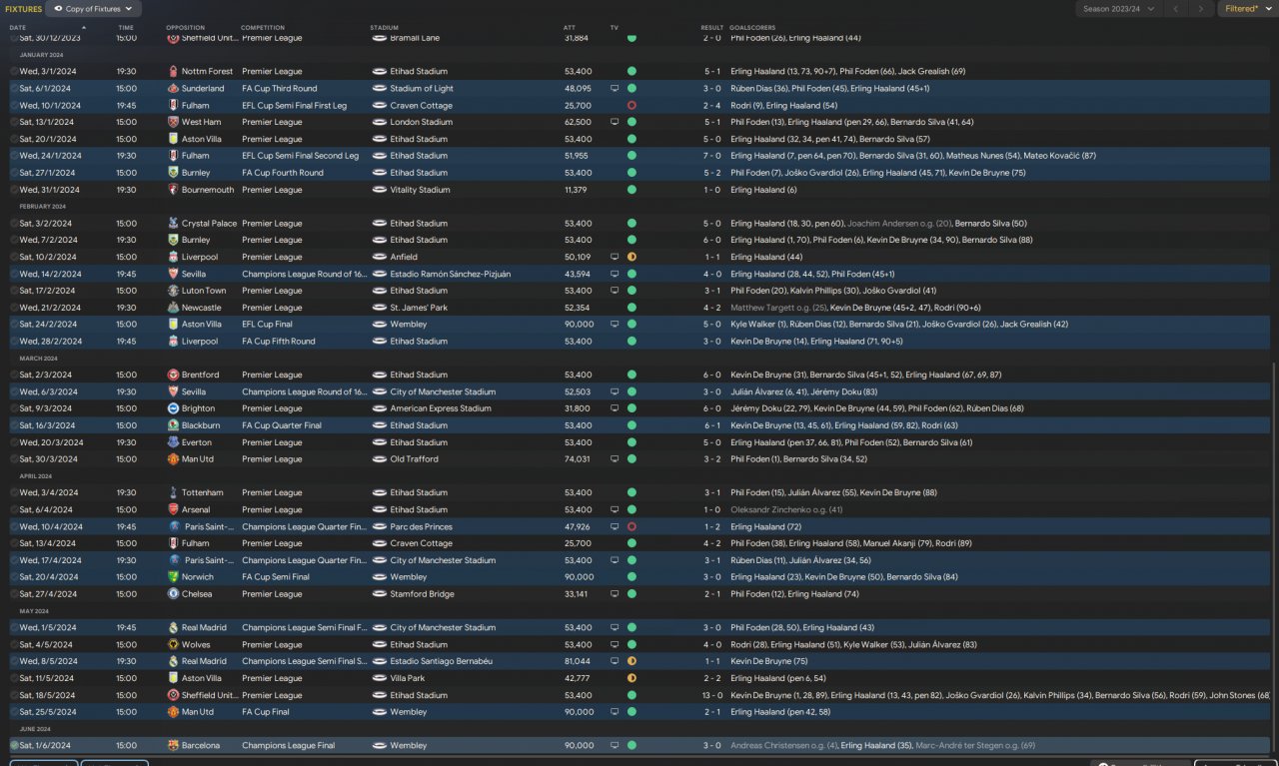The width and height of the screenshot is (1279, 766).
Task: Open the FA Cup Third Round competition link
Action: click(280, 89)
